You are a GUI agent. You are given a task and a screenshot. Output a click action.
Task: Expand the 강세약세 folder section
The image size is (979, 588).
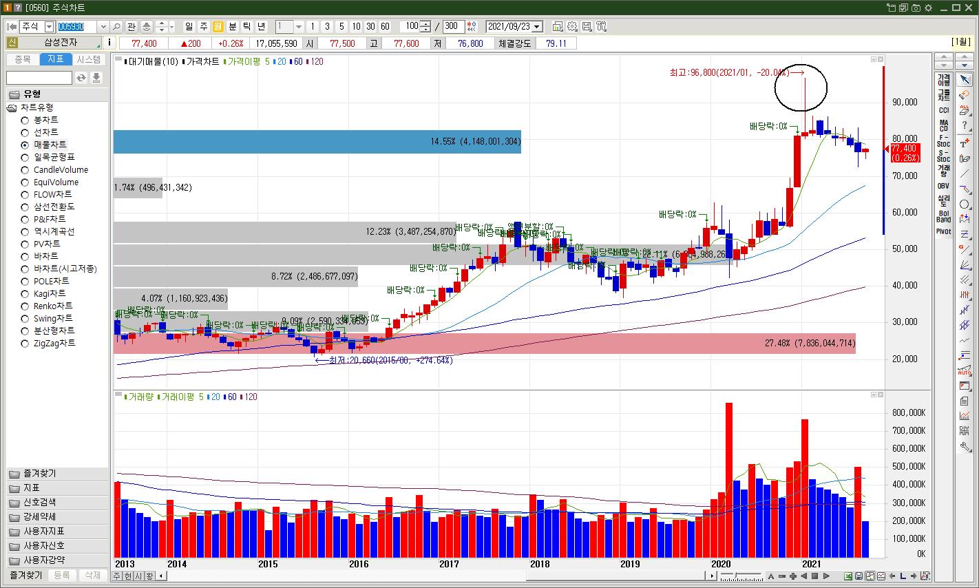[57, 517]
